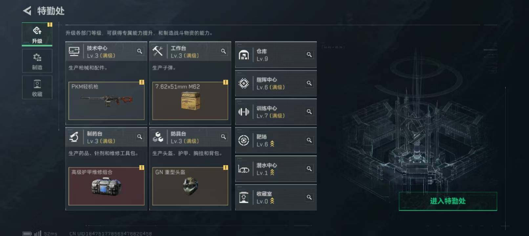Screen dimensions: 529x236
Task: Open 潜水中心 Lv.1 panel
Action: (276, 169)
